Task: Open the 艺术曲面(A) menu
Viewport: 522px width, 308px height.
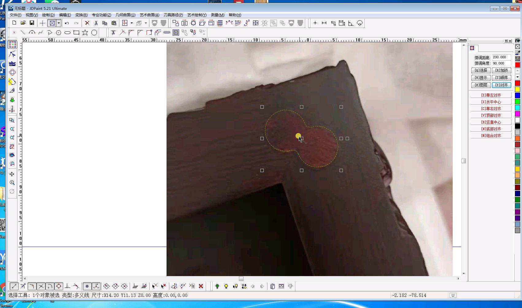Action: click(x=149, y=15)
